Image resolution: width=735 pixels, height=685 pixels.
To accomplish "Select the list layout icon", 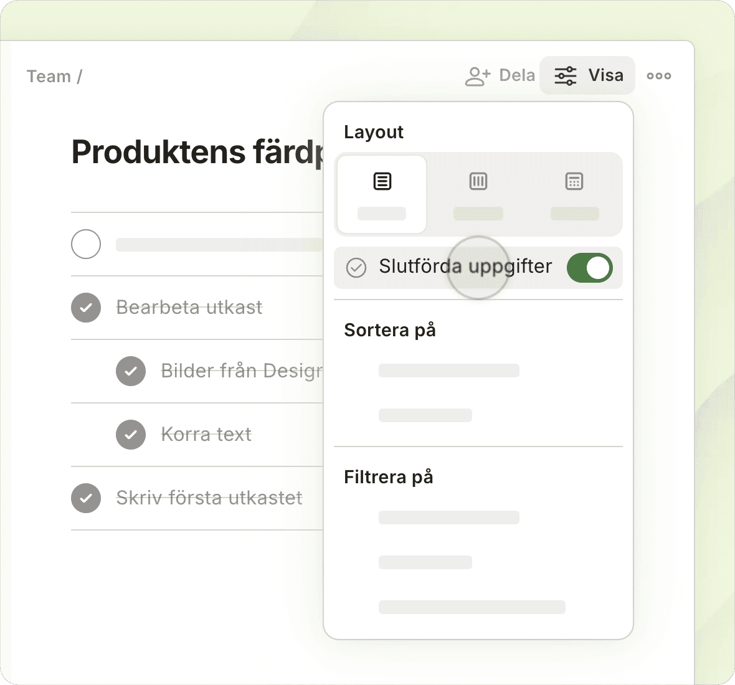I will 382,182.
